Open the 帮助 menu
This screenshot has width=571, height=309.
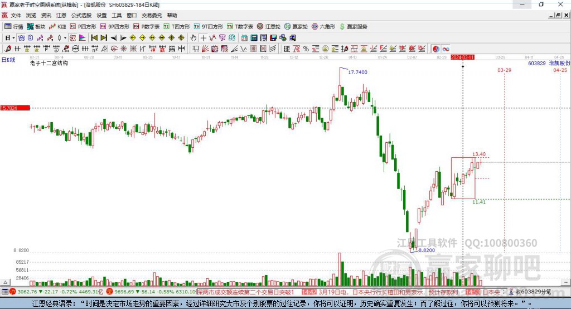click(172, 15)
